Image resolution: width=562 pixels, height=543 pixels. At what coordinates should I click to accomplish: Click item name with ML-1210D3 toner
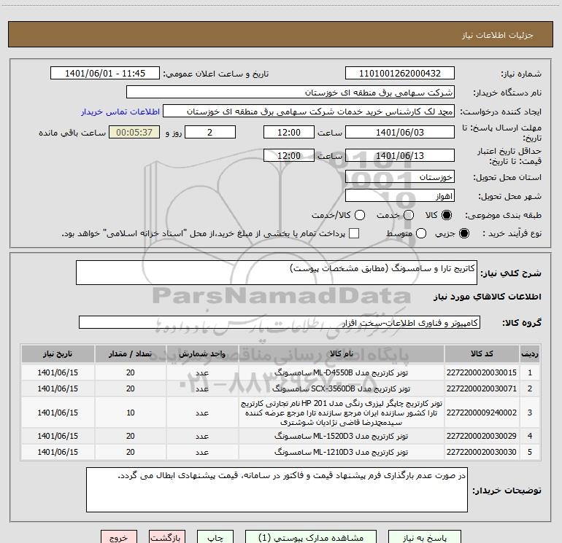(342, 452)
